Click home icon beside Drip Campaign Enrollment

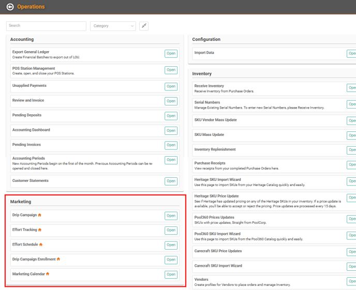pyautogui.click(x=58, y=260)
